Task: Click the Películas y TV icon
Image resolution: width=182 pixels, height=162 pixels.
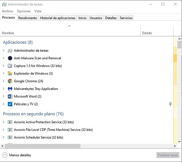Action: (10, 104)
